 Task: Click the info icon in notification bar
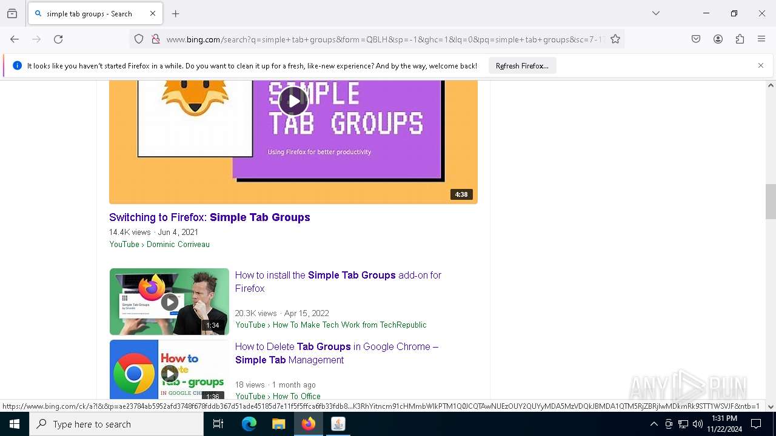[x=17, y=65]
